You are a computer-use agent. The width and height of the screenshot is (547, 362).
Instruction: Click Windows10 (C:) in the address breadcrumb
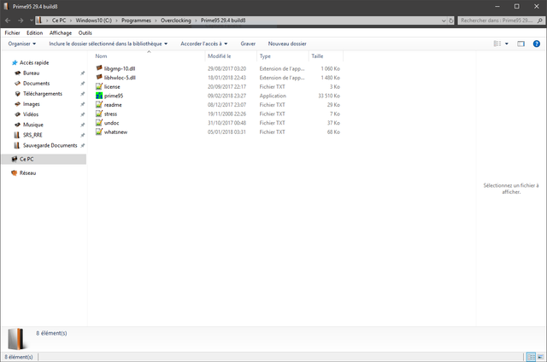(x=93, y=20)
